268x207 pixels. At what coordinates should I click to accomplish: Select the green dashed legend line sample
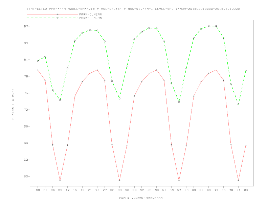(x=52, y=18)
